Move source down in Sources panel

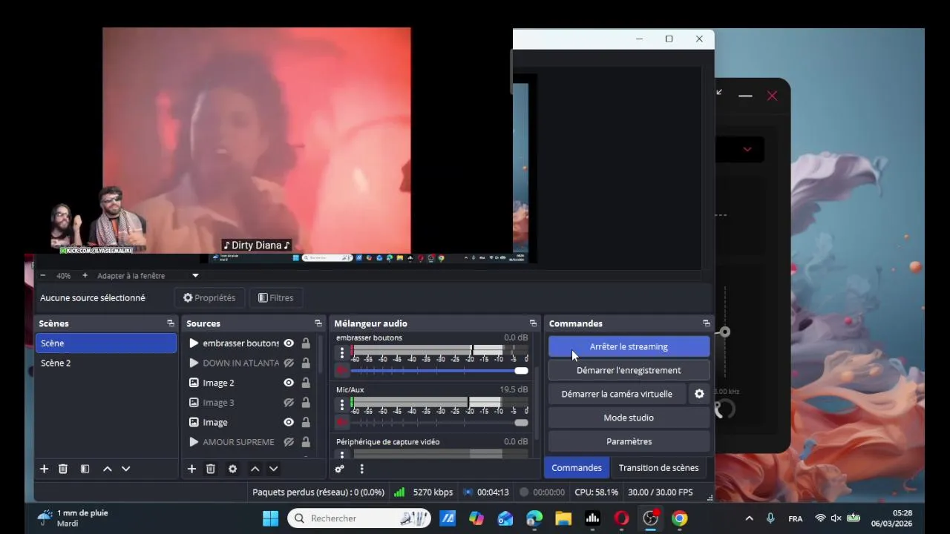tap(273, 469)
